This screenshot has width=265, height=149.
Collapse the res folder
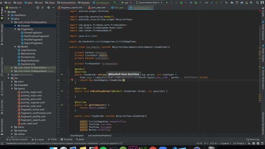9,78
